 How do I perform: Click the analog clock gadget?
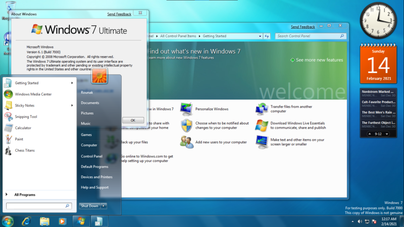[x=378, y=20]
